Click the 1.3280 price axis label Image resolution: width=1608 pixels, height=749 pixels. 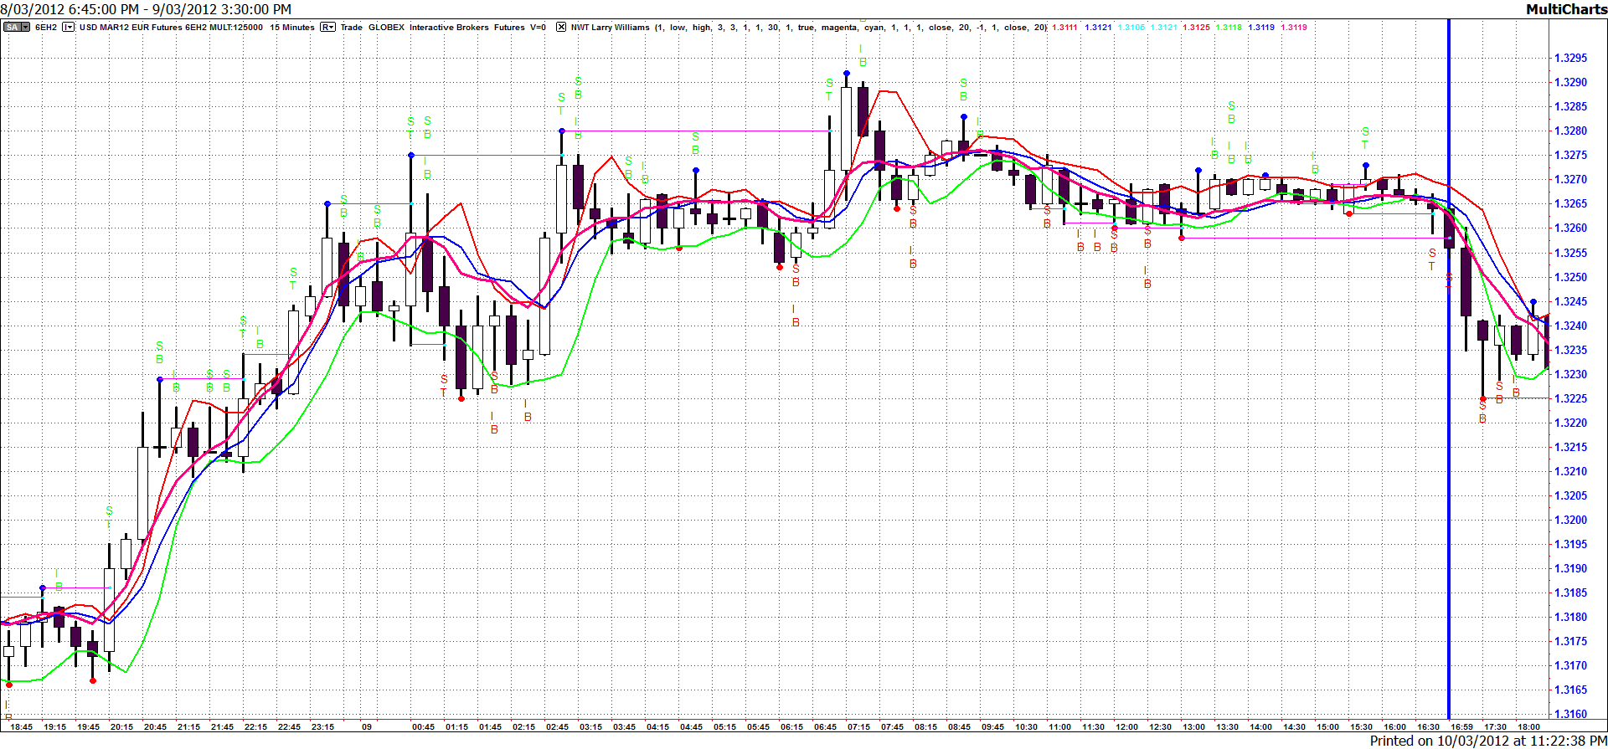[1570, 131]
